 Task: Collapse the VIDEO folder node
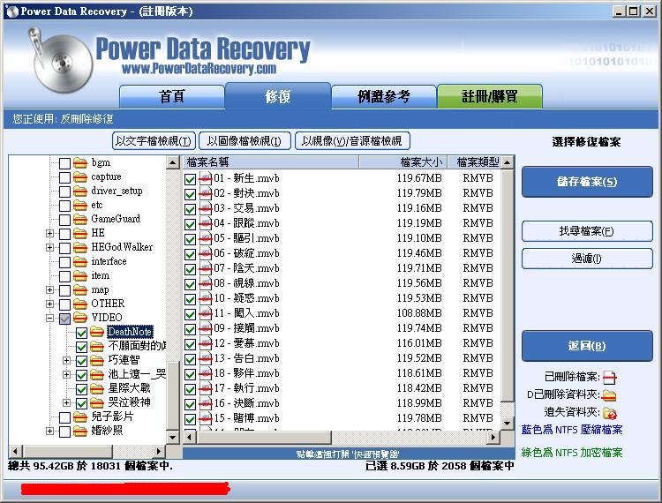click(x=49, y=319)
